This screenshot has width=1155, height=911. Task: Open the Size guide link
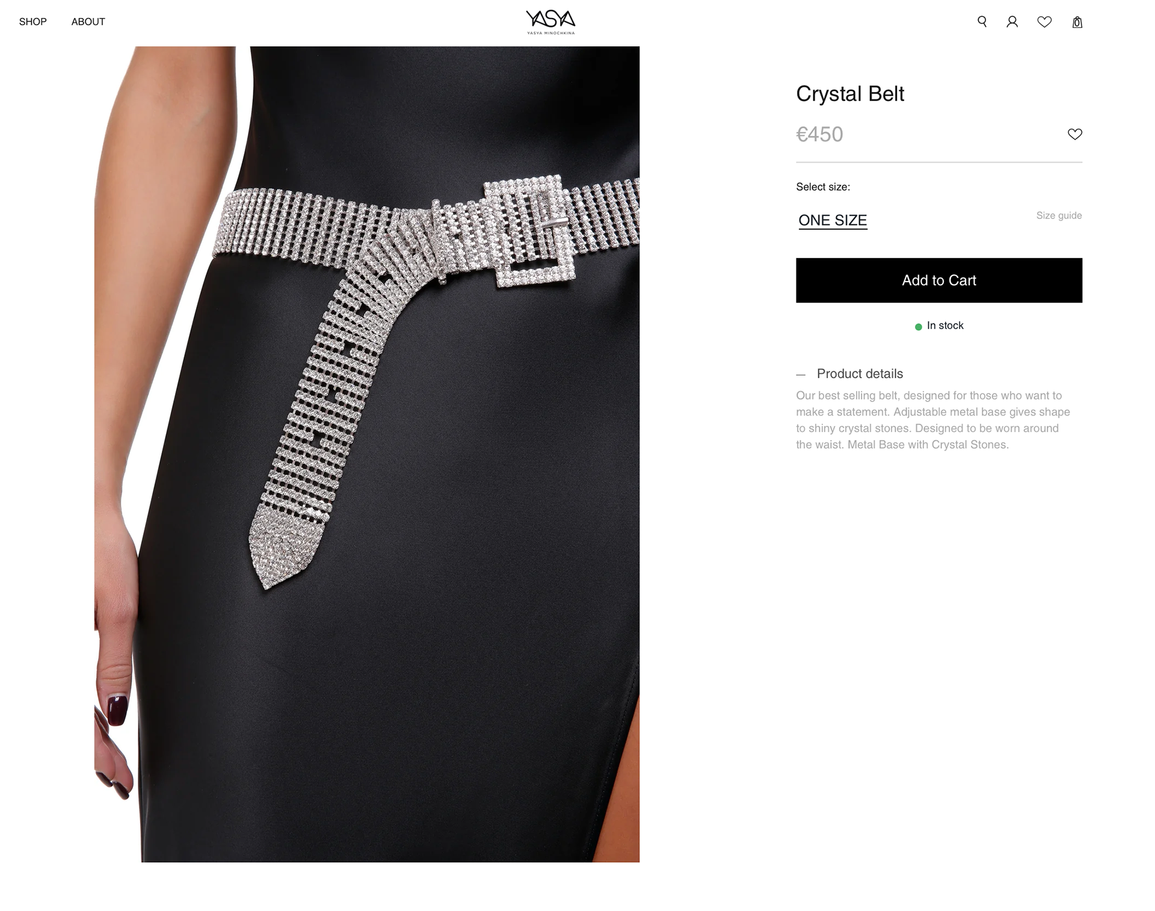(x=1059, y=215)
